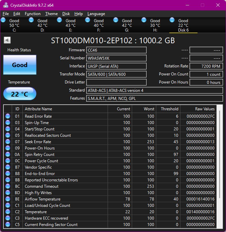
Task: Click the 22 °C temperature button
Action: [20, 94]
